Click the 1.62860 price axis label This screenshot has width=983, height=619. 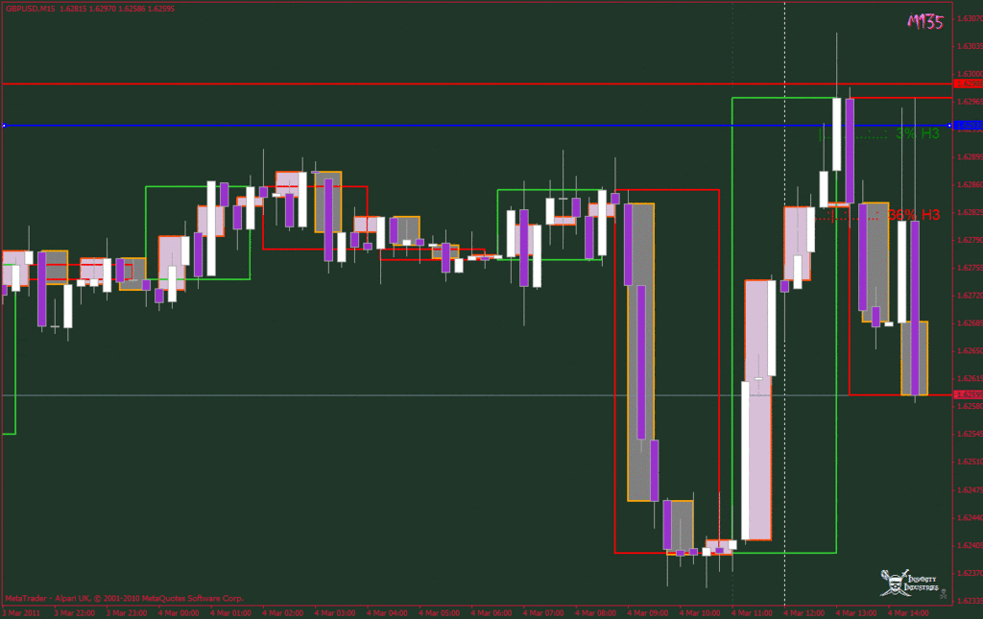pos(970,184)
